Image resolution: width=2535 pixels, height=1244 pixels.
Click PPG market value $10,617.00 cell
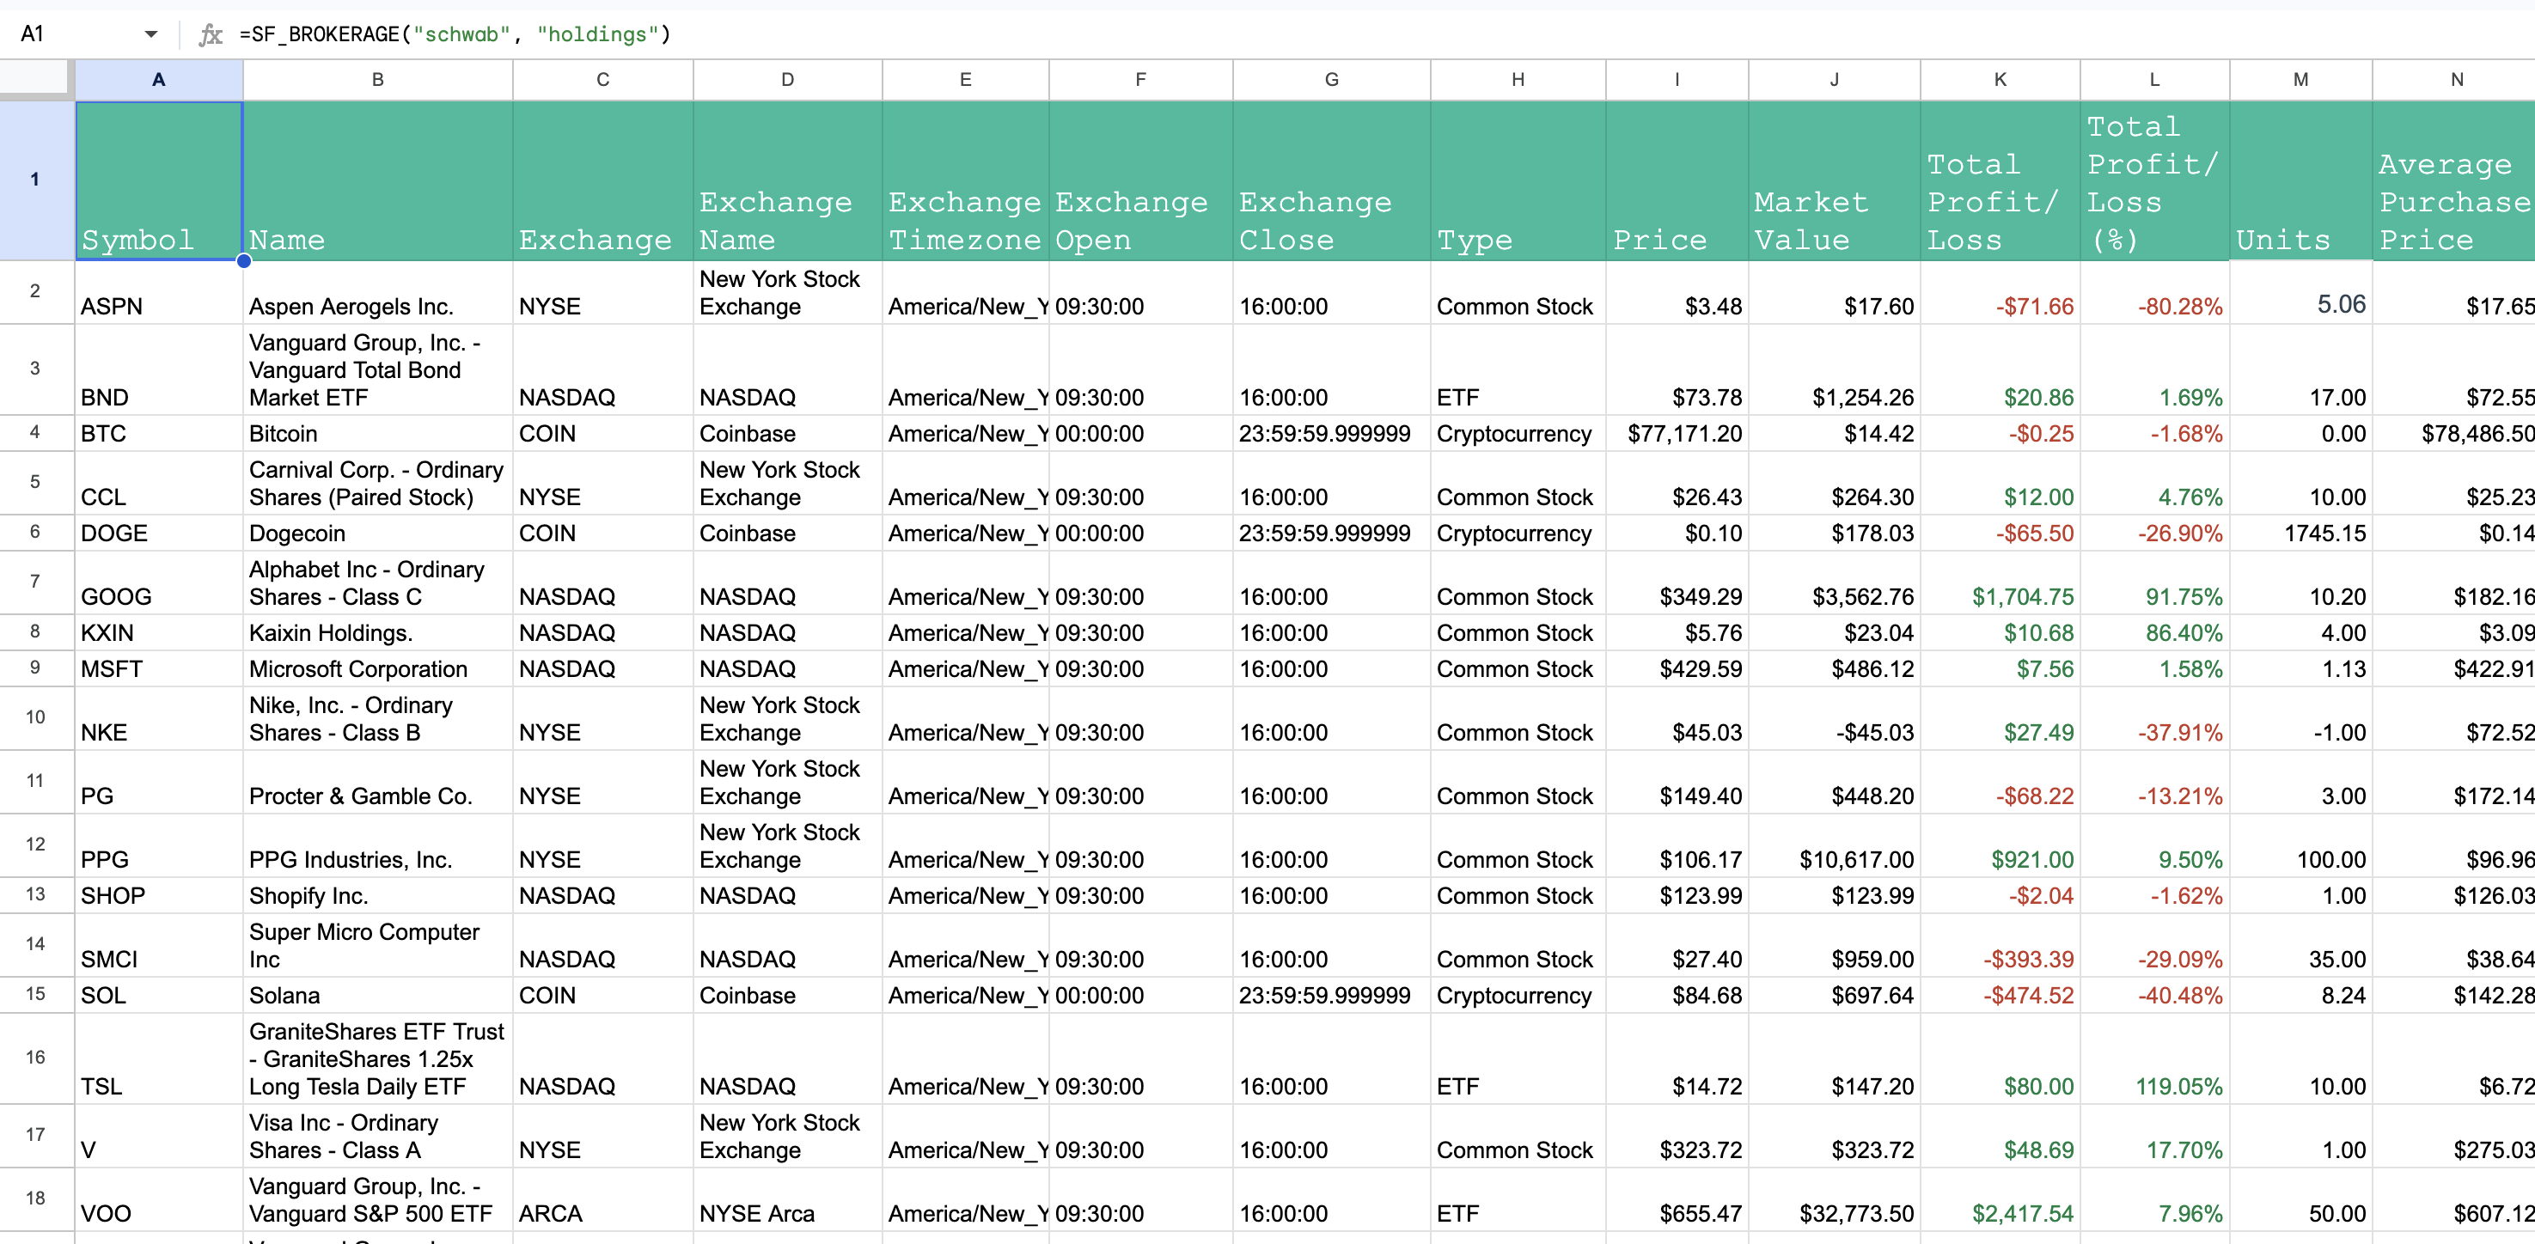[1835, 845]
